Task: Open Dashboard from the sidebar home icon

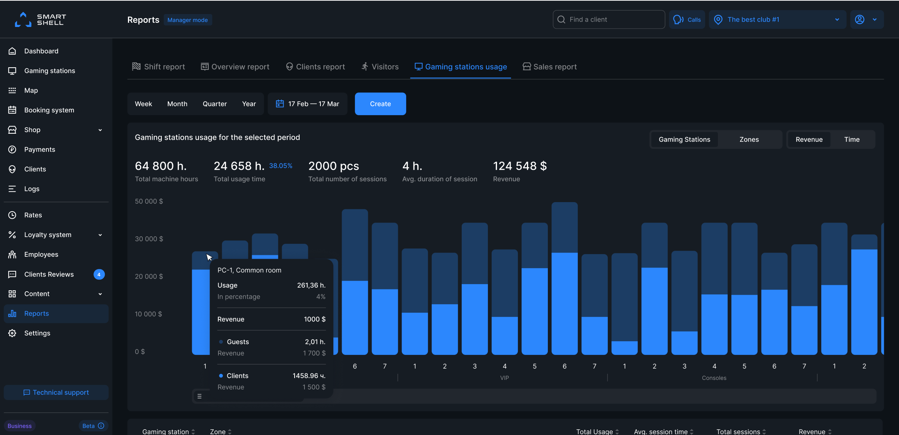Action: click(x=12, y=51)
